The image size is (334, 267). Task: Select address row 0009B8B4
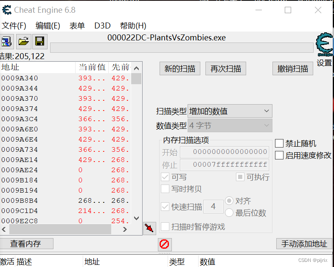[x=65, y=201]
